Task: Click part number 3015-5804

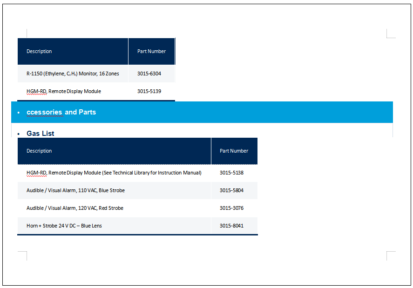Action: 232,190
